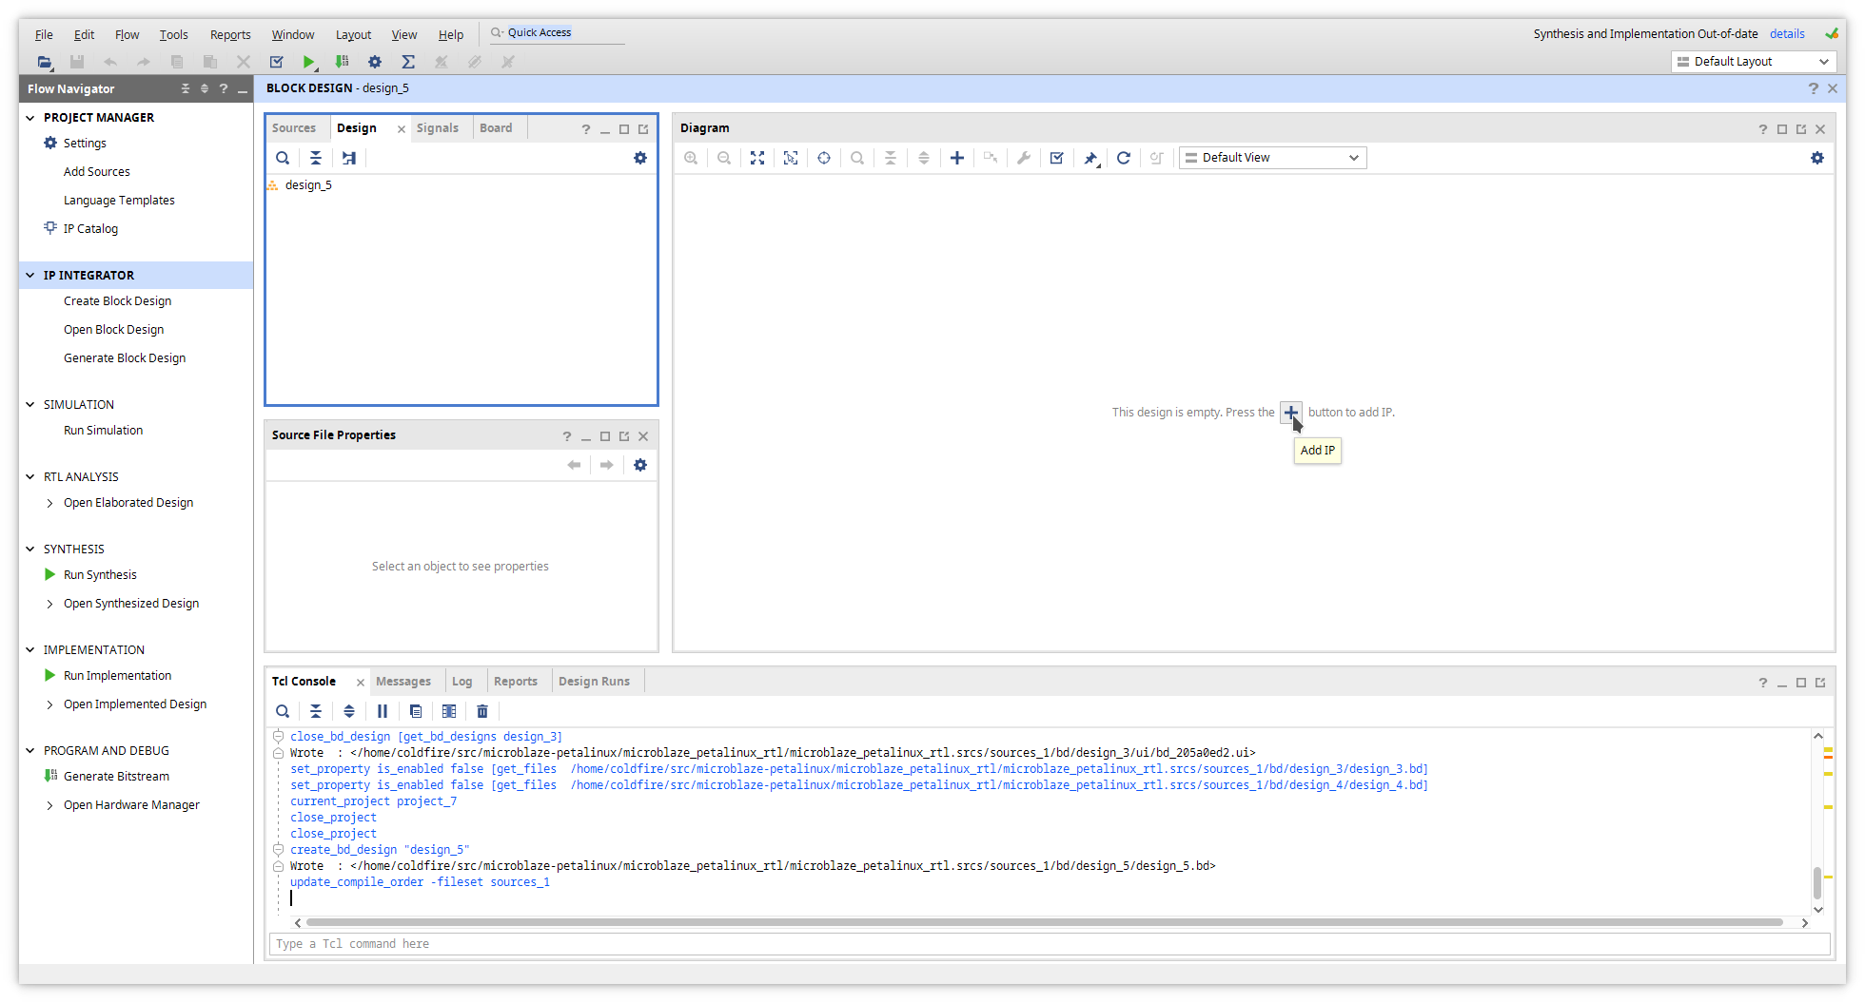Screen dimensions: 1865x1003
Task: Click the Diagram select-area icon
Action: (791, 158)
